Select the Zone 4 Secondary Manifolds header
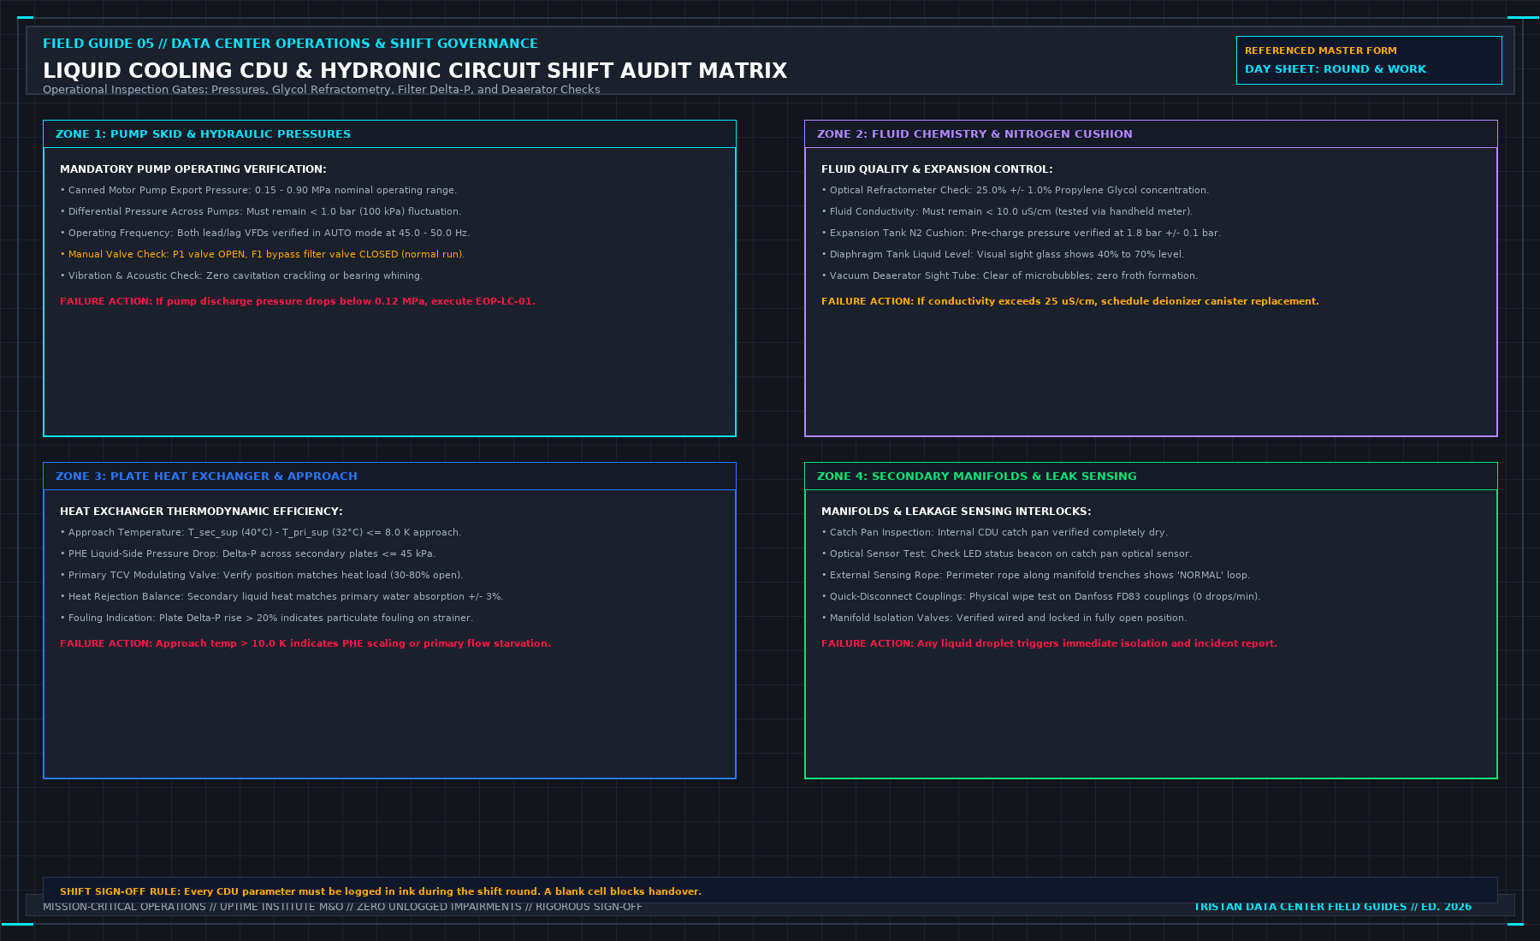 1151,476
